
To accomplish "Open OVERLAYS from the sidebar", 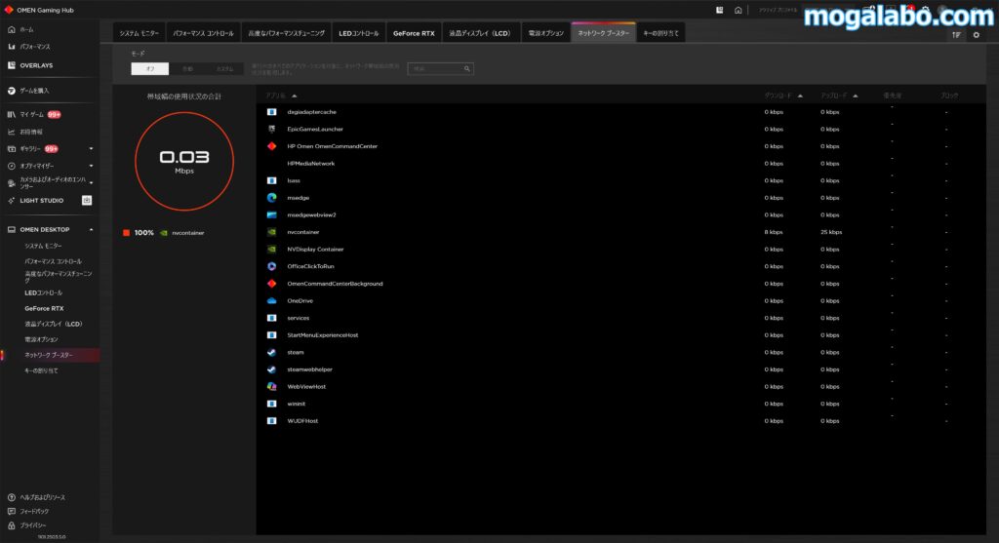I will click(36, 65).
